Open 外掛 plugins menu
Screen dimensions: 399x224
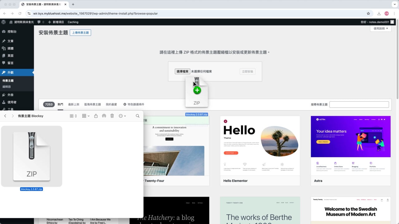pyautogui.click(x=10, y=95)
